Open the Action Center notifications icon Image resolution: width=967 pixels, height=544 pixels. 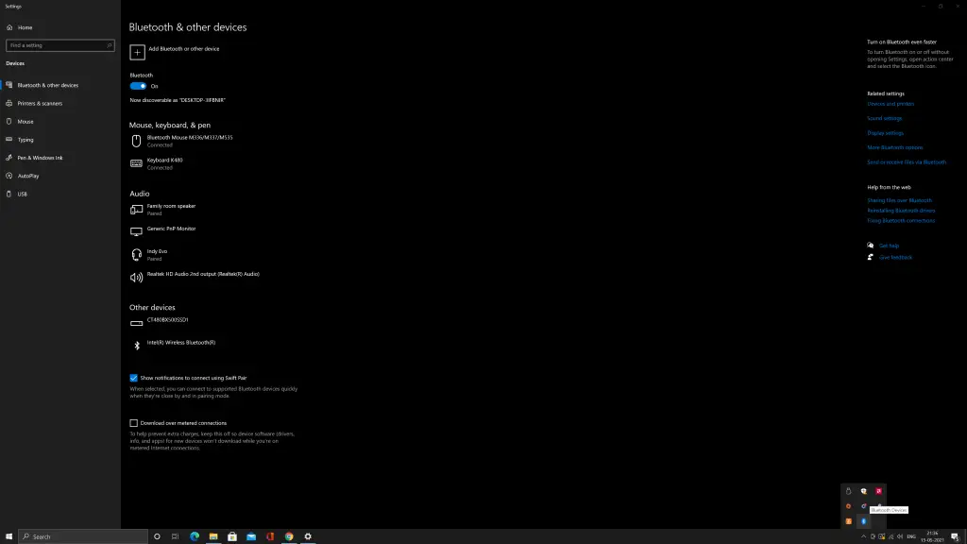955,536
